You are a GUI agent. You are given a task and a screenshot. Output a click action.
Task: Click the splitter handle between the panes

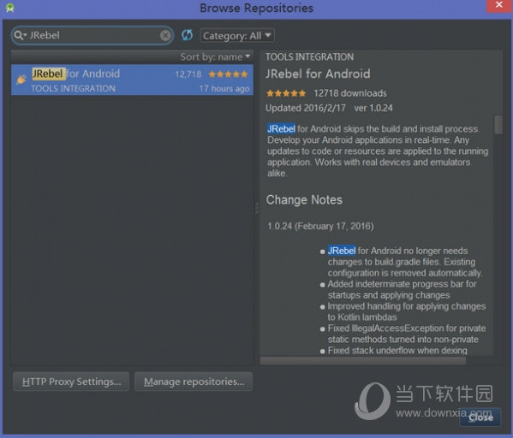(x=257, y=208)
